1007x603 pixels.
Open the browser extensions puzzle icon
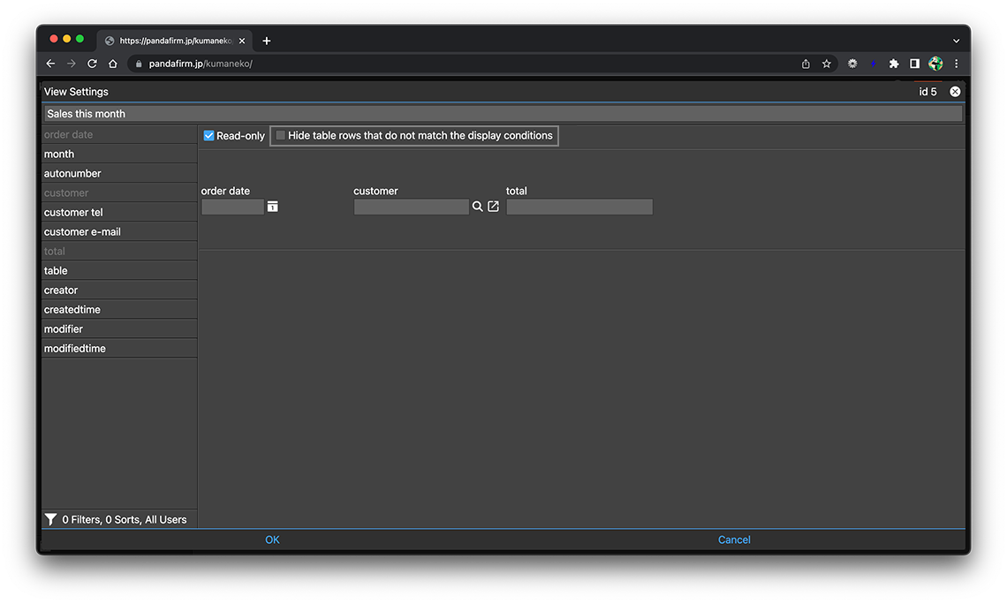click(894, 64)
